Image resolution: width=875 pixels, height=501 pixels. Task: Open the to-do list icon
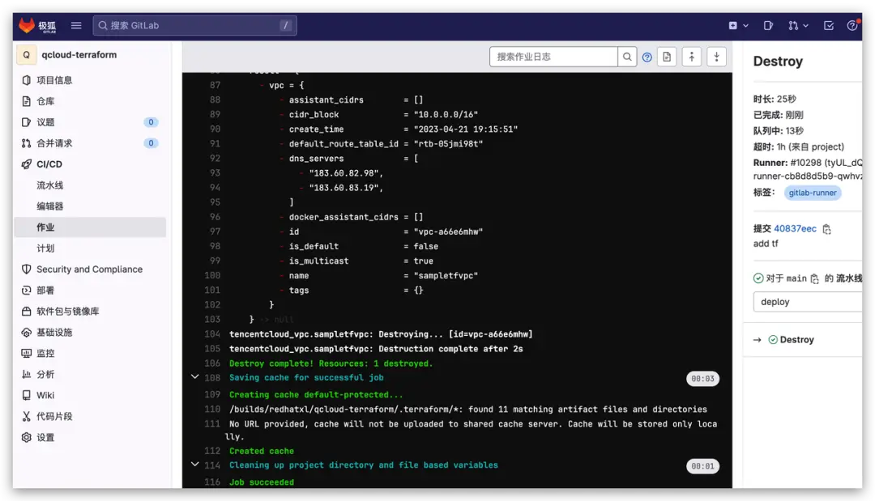point(828,26)
